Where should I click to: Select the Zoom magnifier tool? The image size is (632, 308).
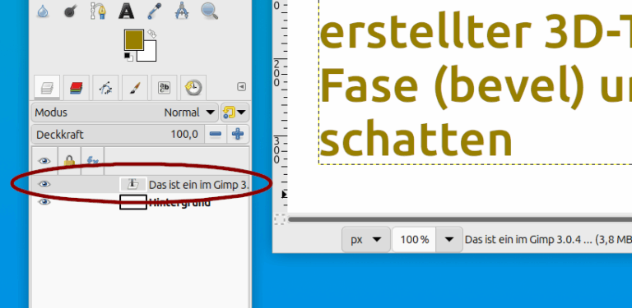tap(209, 11)
